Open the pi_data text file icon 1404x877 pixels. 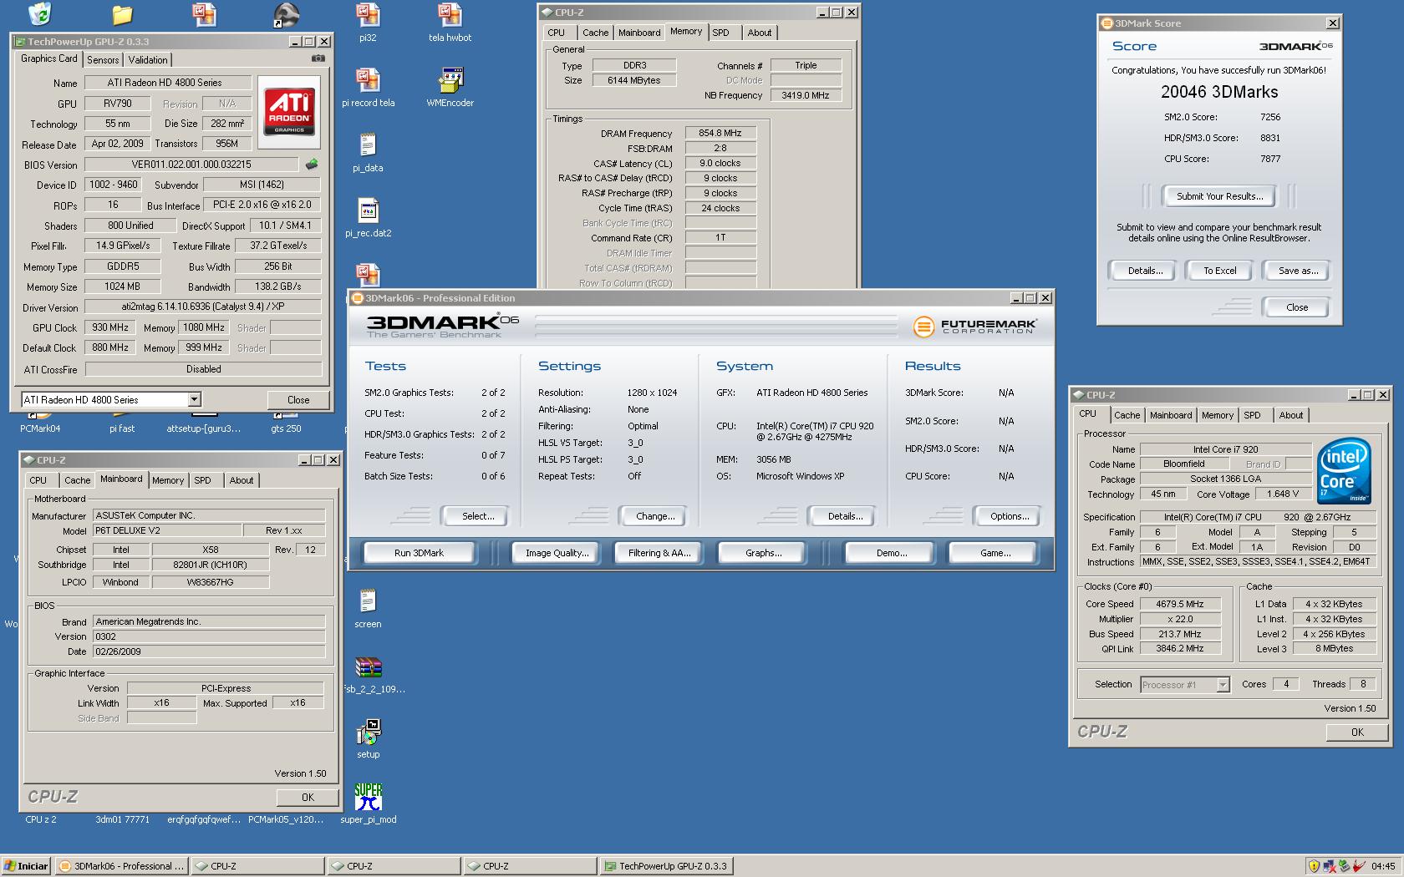(x=368, y=152)
